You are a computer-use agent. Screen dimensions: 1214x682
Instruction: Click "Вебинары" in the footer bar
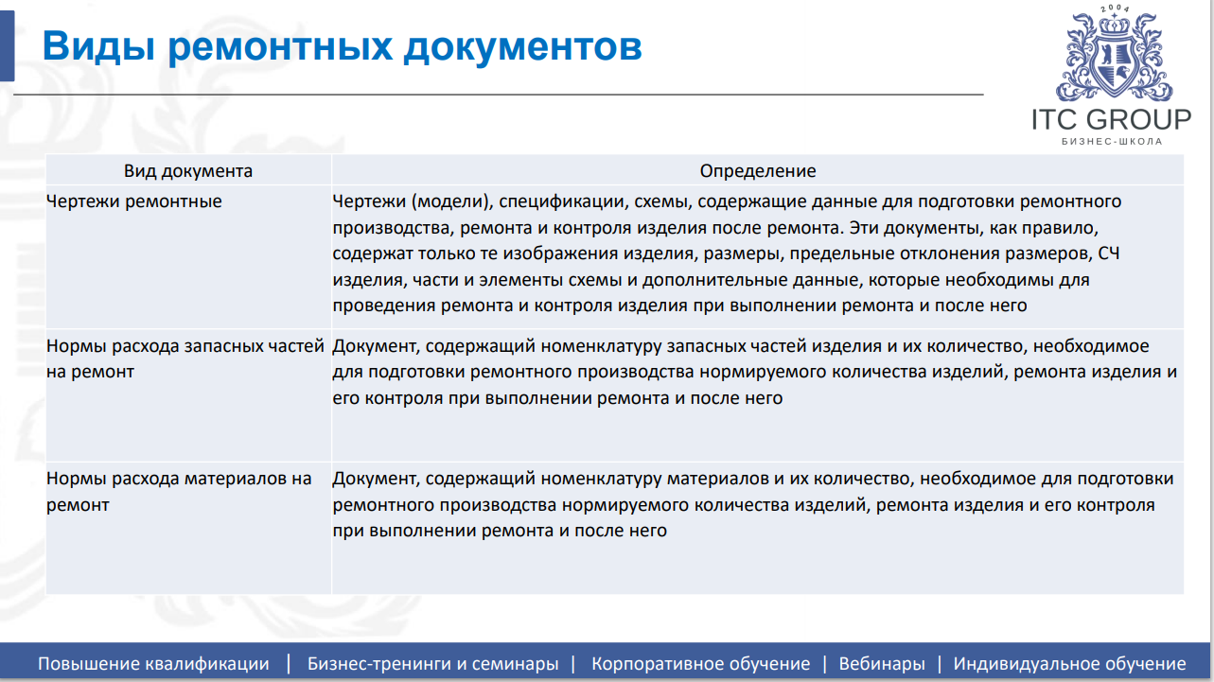coord(882,664)
